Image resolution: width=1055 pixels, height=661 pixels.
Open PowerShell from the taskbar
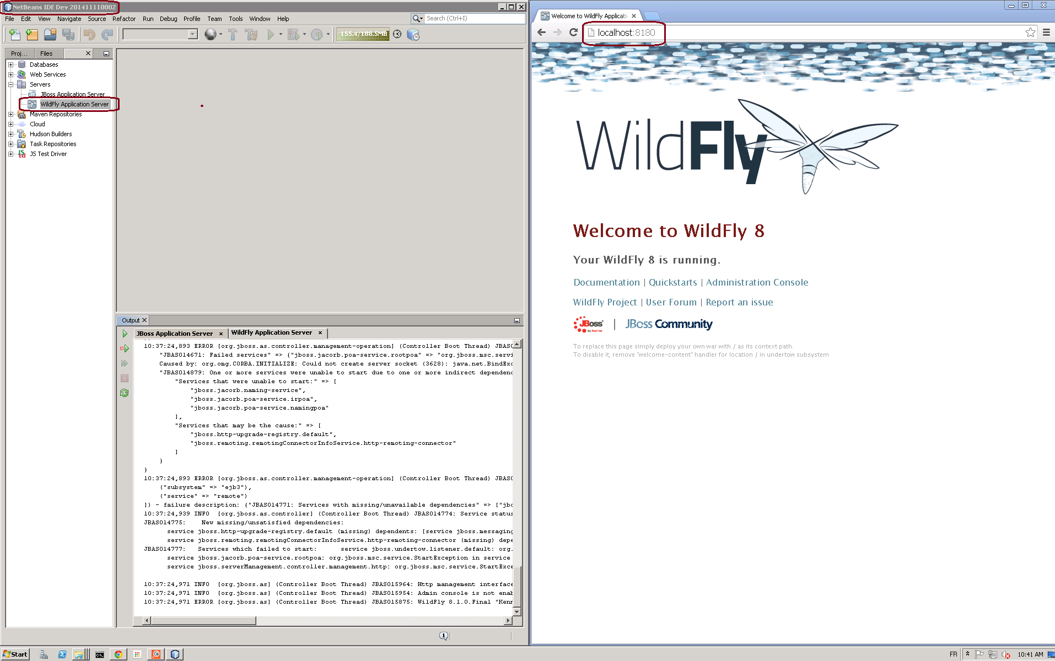pos(62,654)
